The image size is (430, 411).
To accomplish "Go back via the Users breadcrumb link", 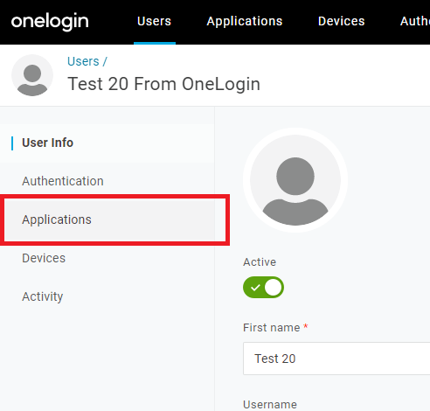I will point(83,61).
